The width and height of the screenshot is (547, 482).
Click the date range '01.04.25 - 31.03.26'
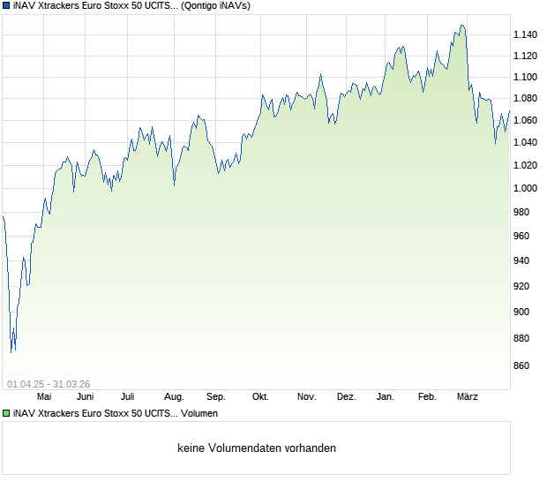(49, 384)
